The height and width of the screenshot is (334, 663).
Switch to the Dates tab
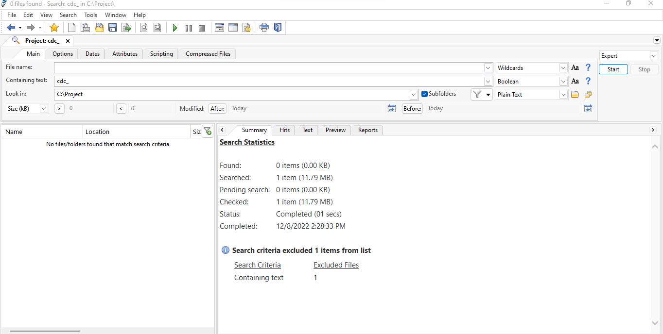(x=92, y=54)
